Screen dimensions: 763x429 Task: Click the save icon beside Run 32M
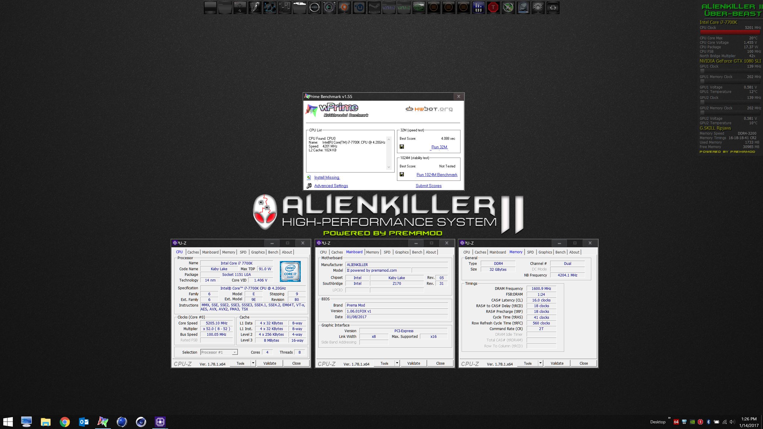(x=402, y=147)
